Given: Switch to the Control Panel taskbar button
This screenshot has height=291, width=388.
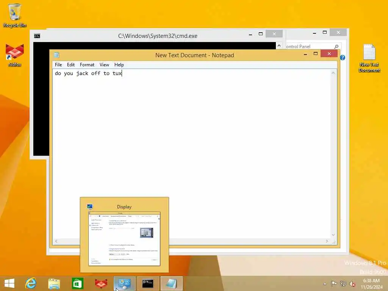Looking at the screenshot, I should point(124,283).
